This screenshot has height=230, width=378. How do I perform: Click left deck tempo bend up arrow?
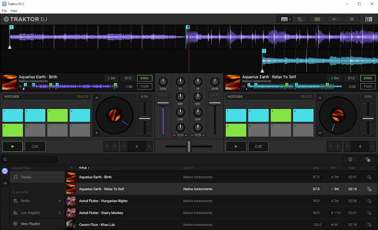tap(97, 98)
